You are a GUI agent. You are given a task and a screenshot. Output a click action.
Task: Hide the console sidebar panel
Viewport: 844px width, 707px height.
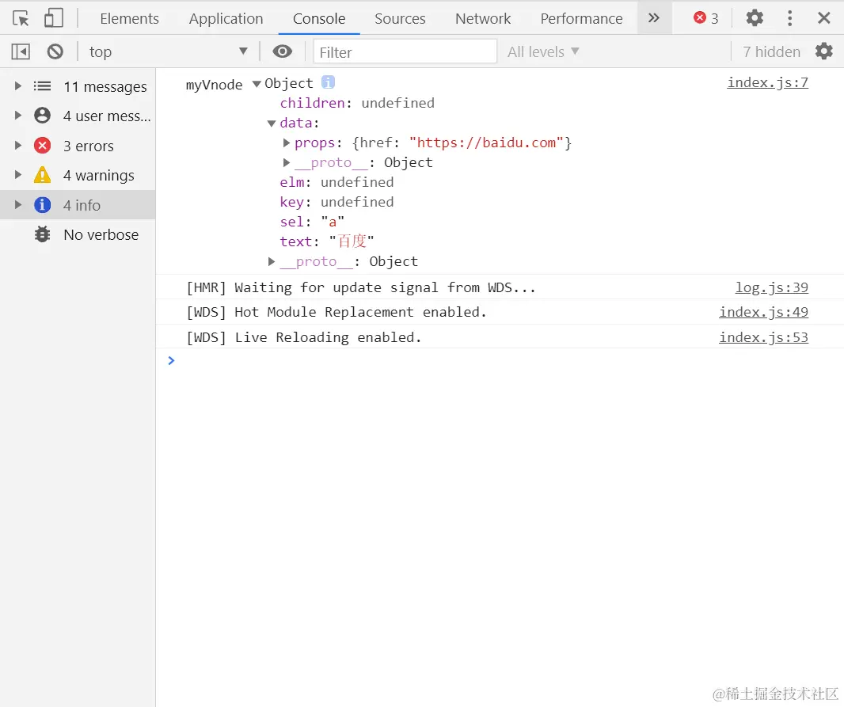pyautogui.click(x=21, y=51)
